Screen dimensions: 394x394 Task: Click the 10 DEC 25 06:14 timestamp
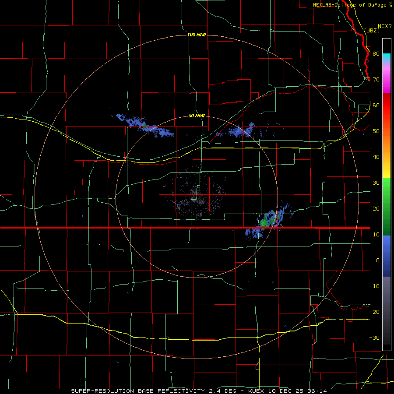click(x=297, y=391)
